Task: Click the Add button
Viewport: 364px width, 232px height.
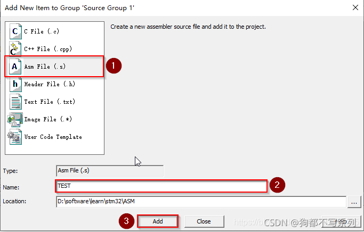Action: coord(158,221)
